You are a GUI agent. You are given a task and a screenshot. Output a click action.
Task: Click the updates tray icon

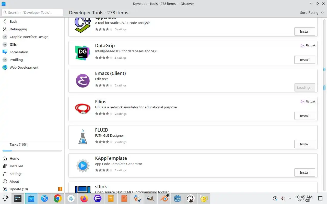275,198
